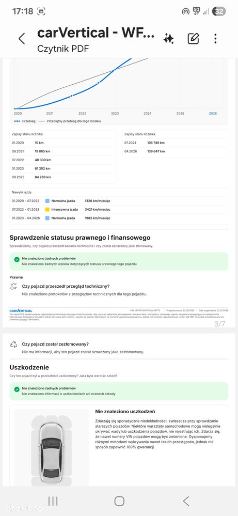Tap the yellow Intensywna jazda color square
Image resolution: width=238 pixels, height=516 pixels.
point(47,209)
